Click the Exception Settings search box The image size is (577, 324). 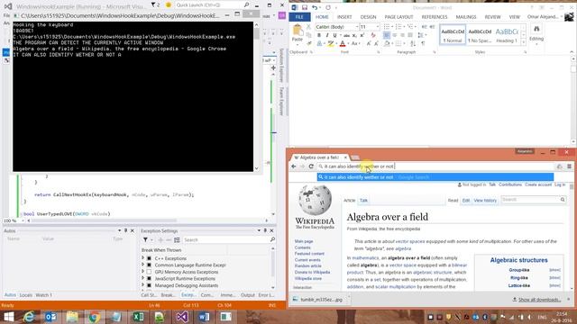[x=229, y=240]
